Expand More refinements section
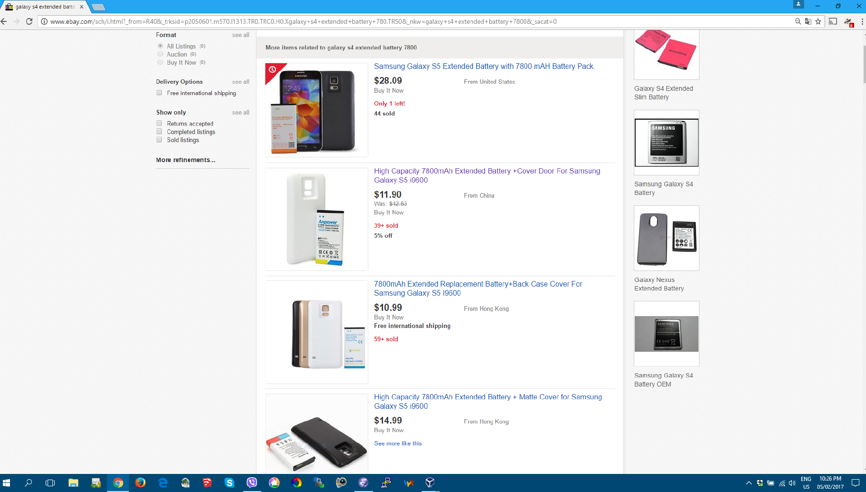This screenshot has height=492, width=866. pyautogui.click(x=186, y=160)
